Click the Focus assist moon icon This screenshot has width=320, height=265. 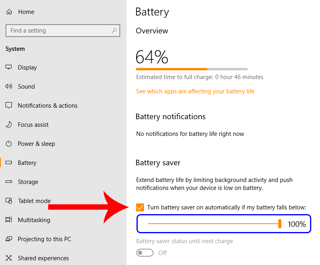coord(9,125)
